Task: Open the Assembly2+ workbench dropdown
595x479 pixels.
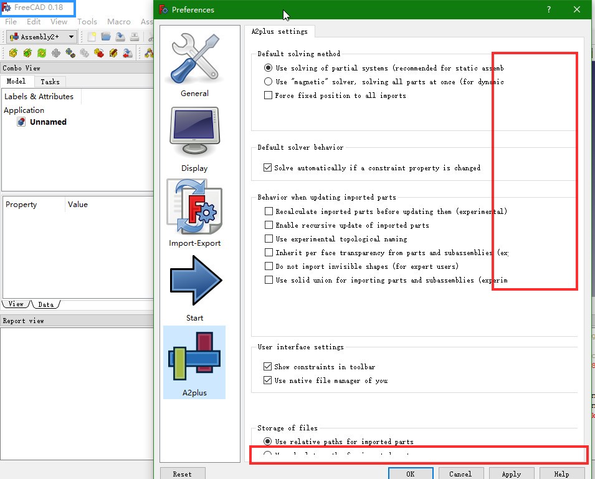Action: click(x=42, y=37)
